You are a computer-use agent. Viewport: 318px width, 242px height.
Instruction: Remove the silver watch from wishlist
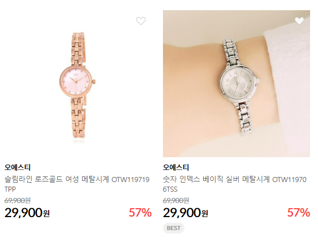299,21
